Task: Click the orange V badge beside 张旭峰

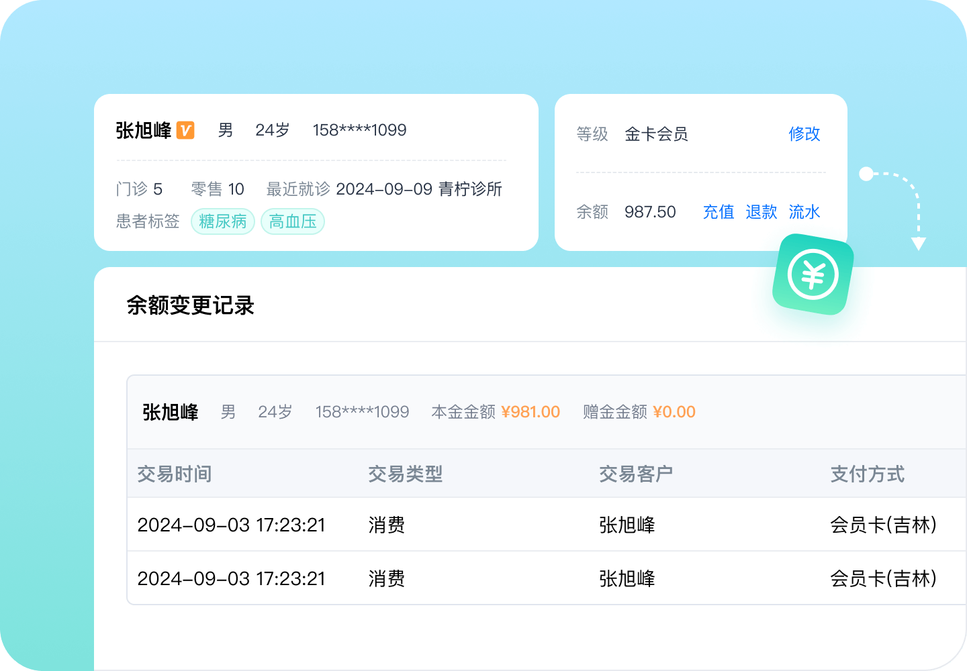Action: [x=185, y=130]
